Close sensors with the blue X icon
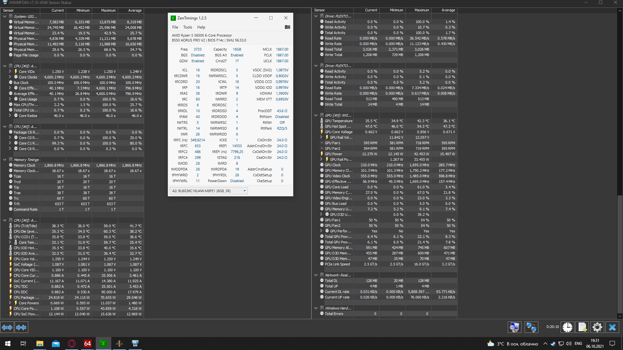The image size is (623, 350). click(612, 327)
